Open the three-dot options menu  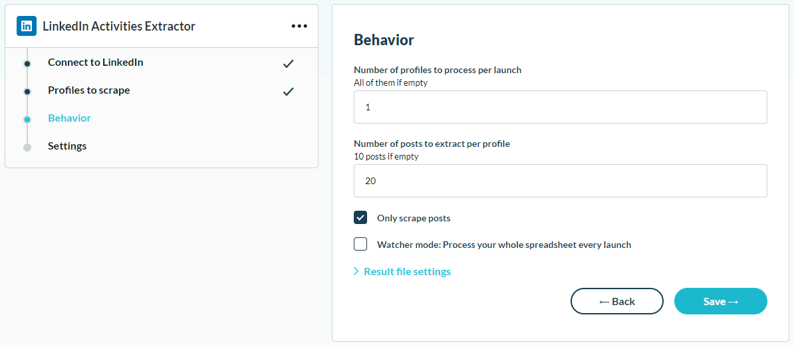coord(299,26)
